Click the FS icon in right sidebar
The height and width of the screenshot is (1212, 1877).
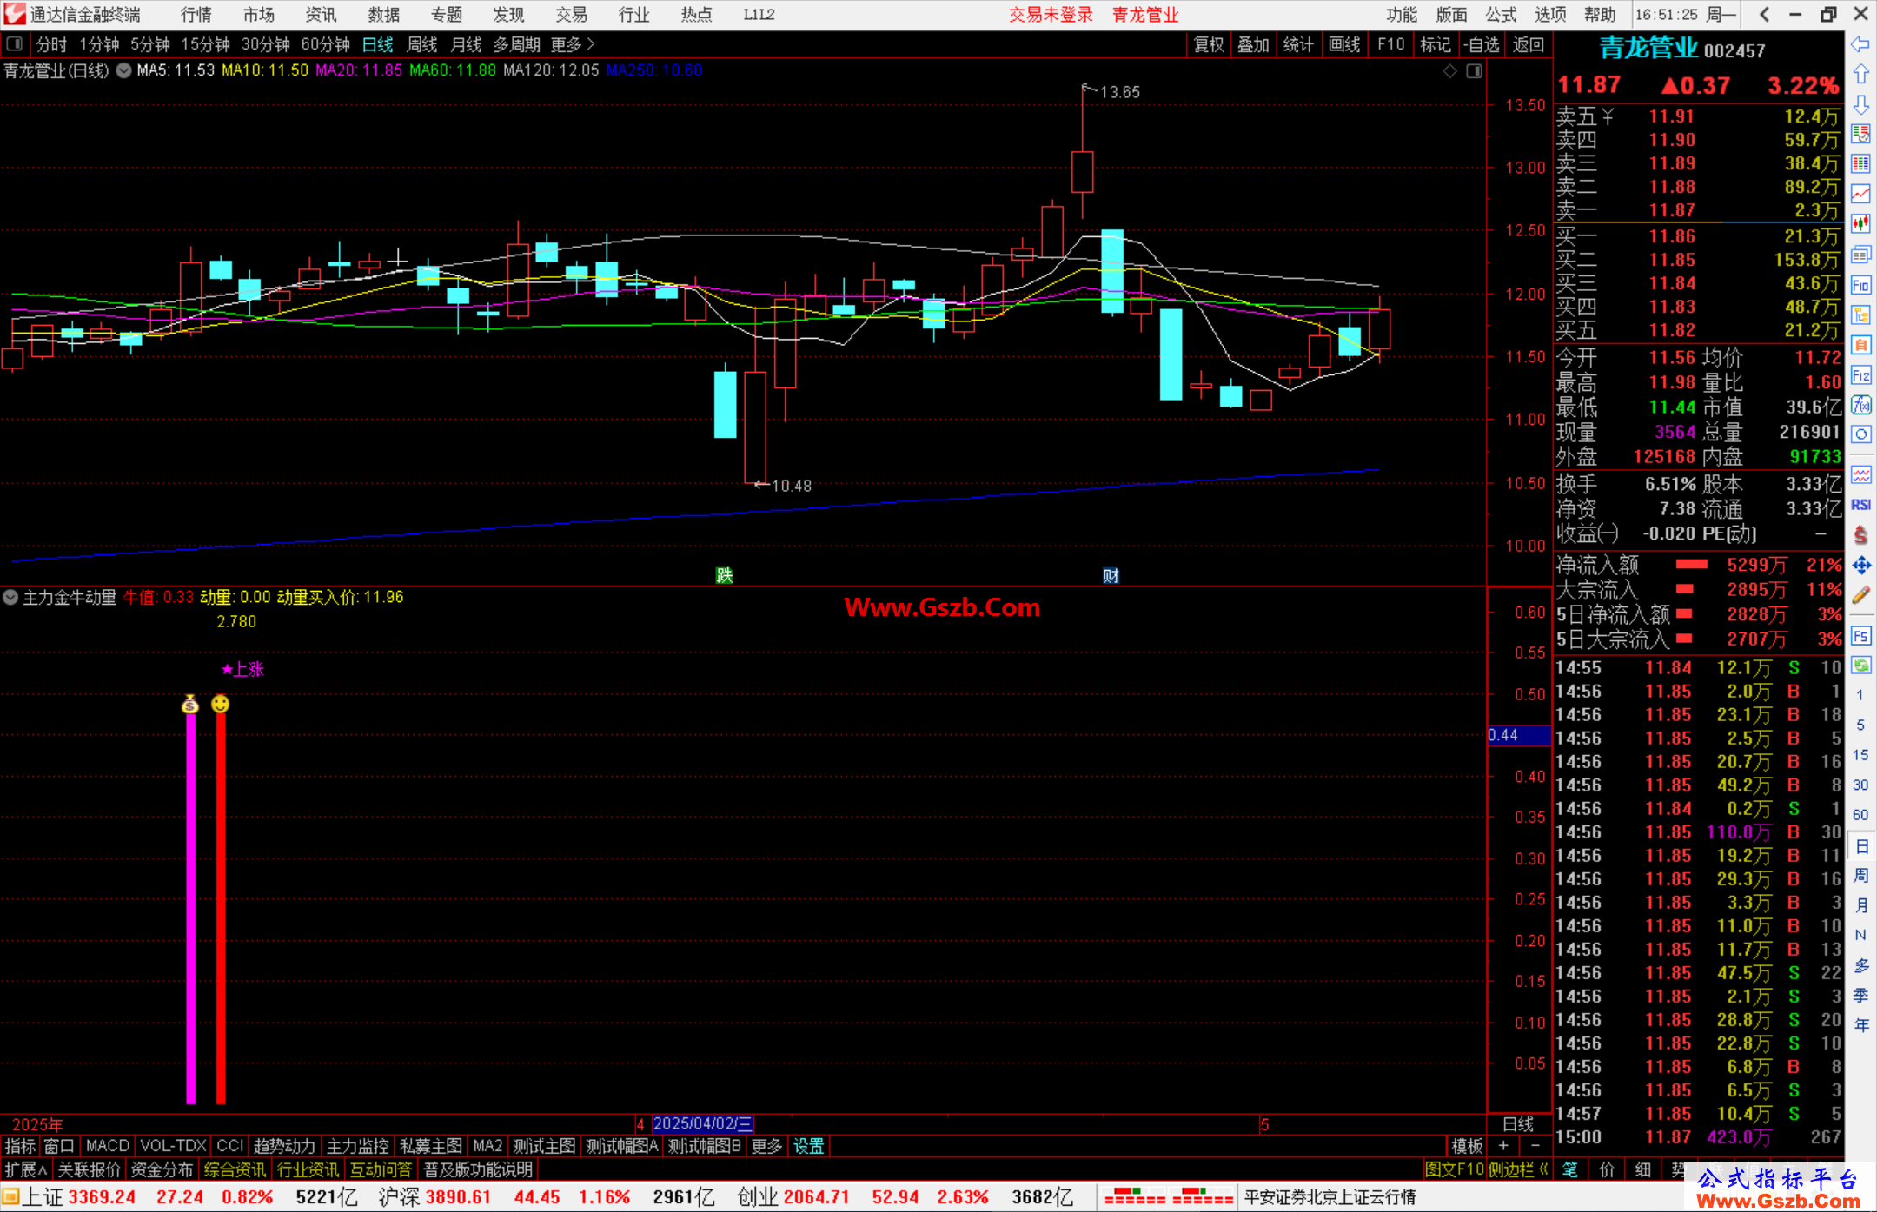[x=1860, y=636]
